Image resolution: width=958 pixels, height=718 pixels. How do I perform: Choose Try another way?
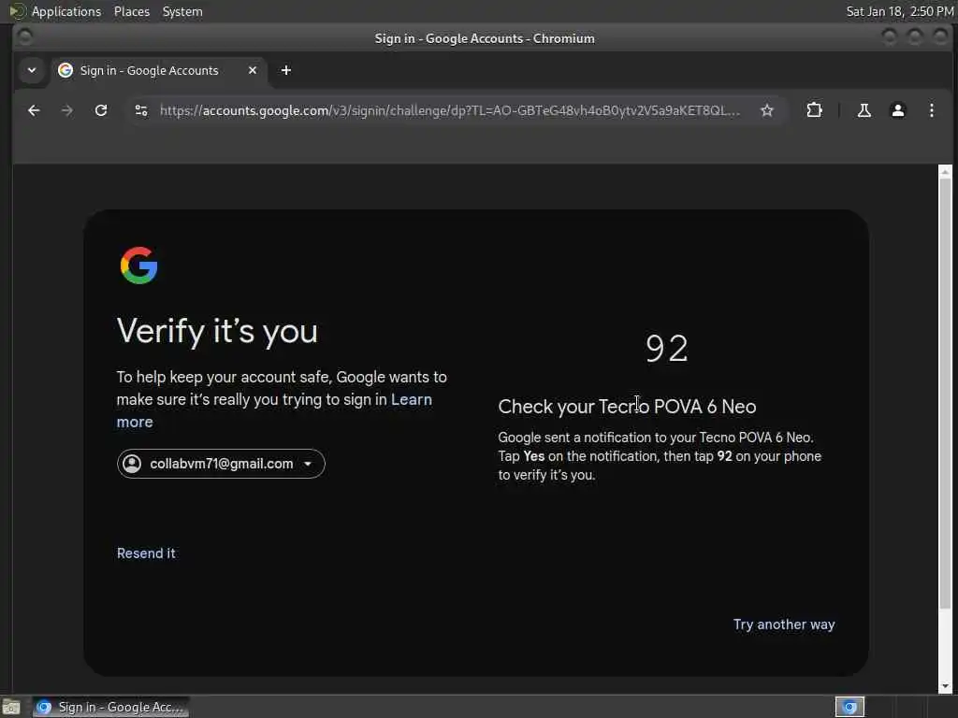coord(784,625)
